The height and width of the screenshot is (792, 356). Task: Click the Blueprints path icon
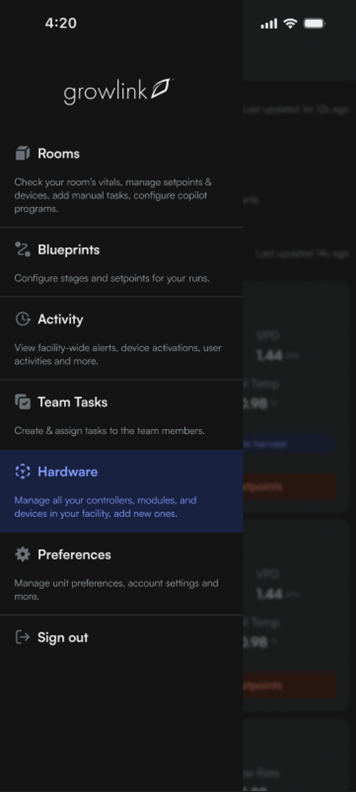pos(23,249)
